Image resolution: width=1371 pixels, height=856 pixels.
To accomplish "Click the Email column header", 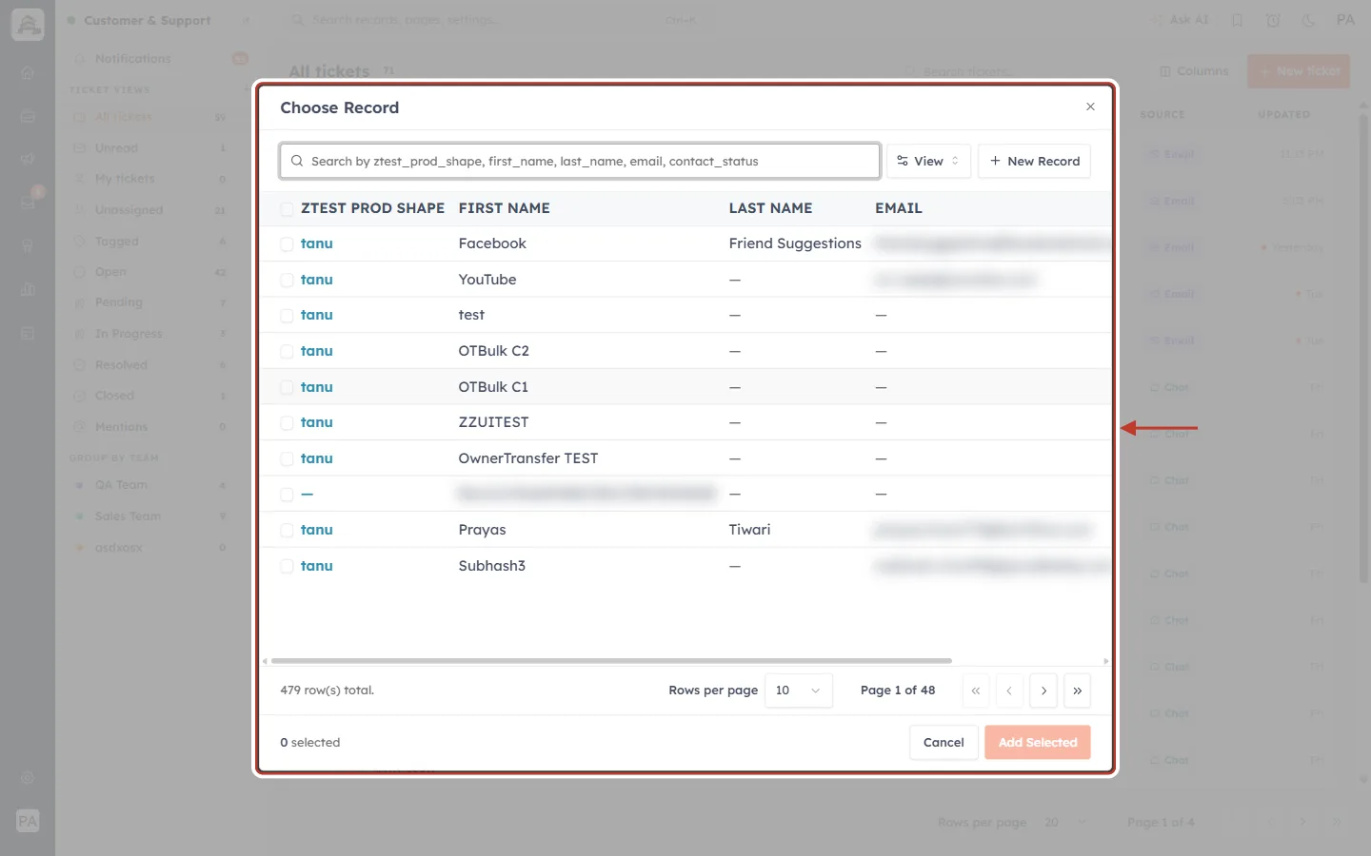I will [x=899, y=208].
